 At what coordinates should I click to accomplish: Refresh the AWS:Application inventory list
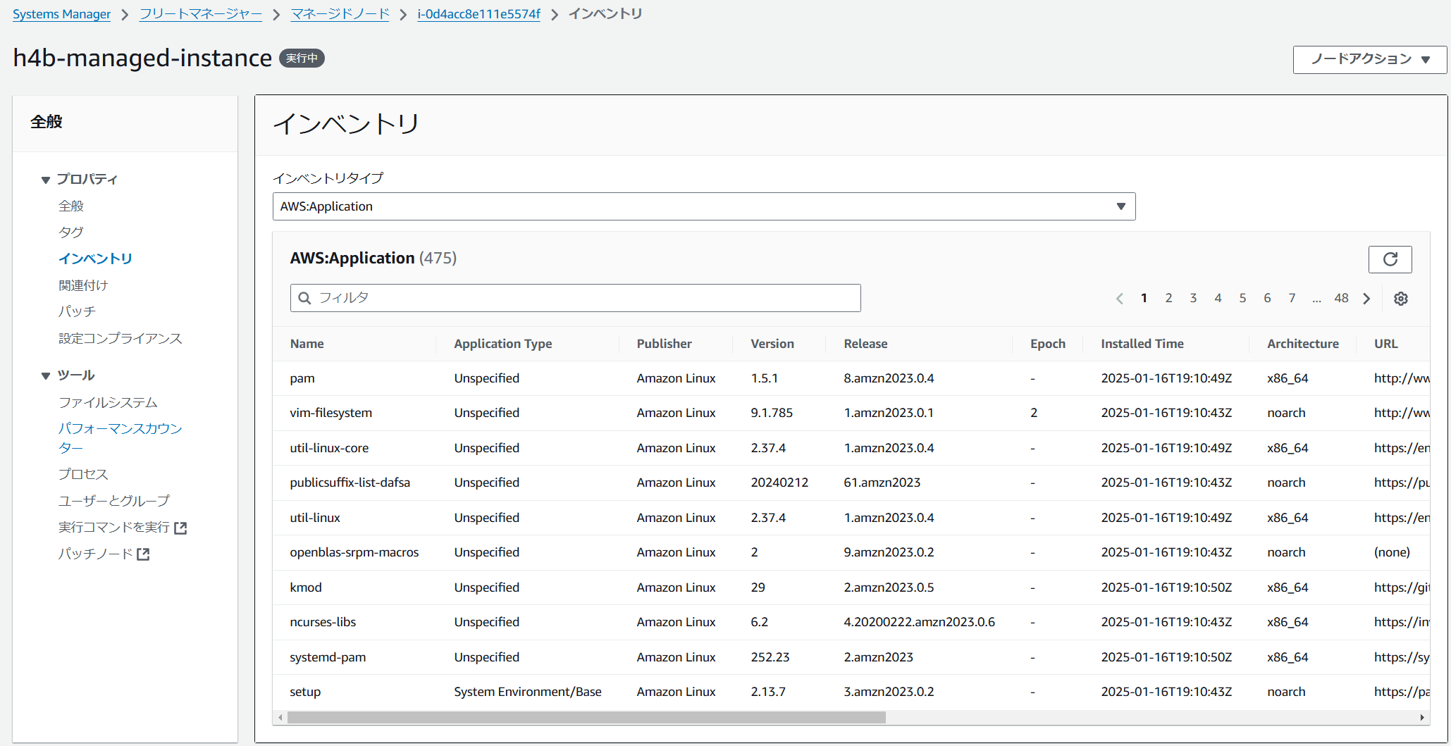pyautogui.click(x=1390, y=259)
